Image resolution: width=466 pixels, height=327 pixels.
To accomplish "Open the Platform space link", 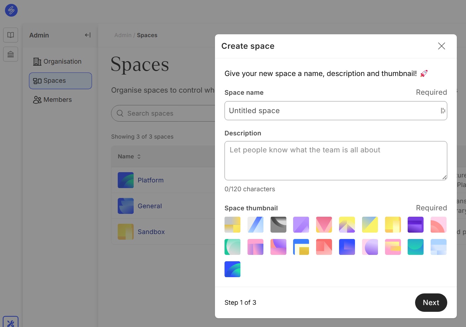I will coord(151,180).
